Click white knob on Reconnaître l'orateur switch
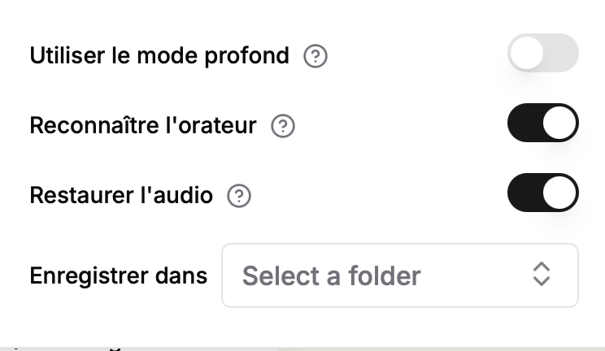 pyautogui.click(x=559, y=123)
